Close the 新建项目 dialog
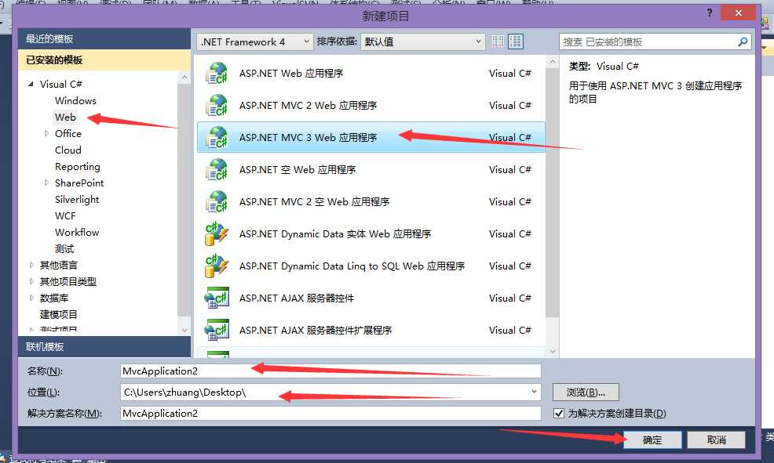Screen dimensions: 774x463 [738, 13]
